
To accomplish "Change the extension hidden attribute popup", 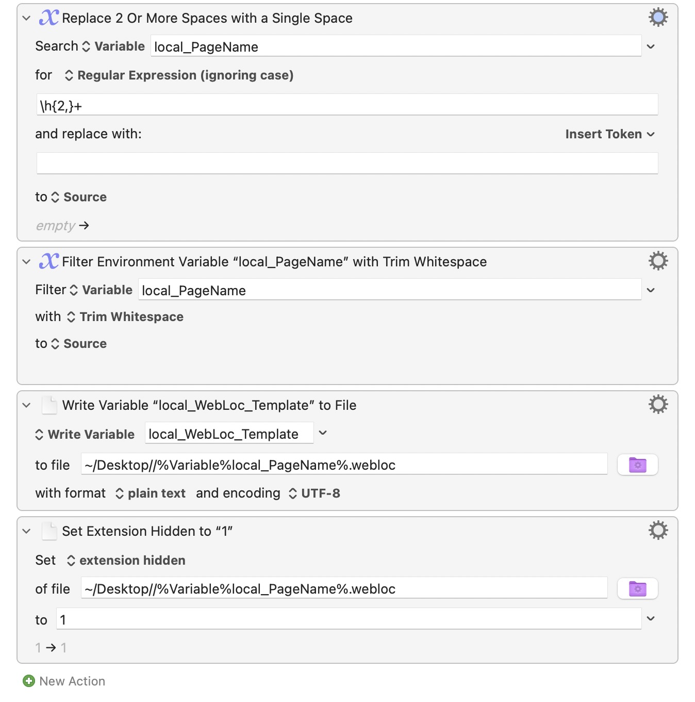I will coord(126,561).
